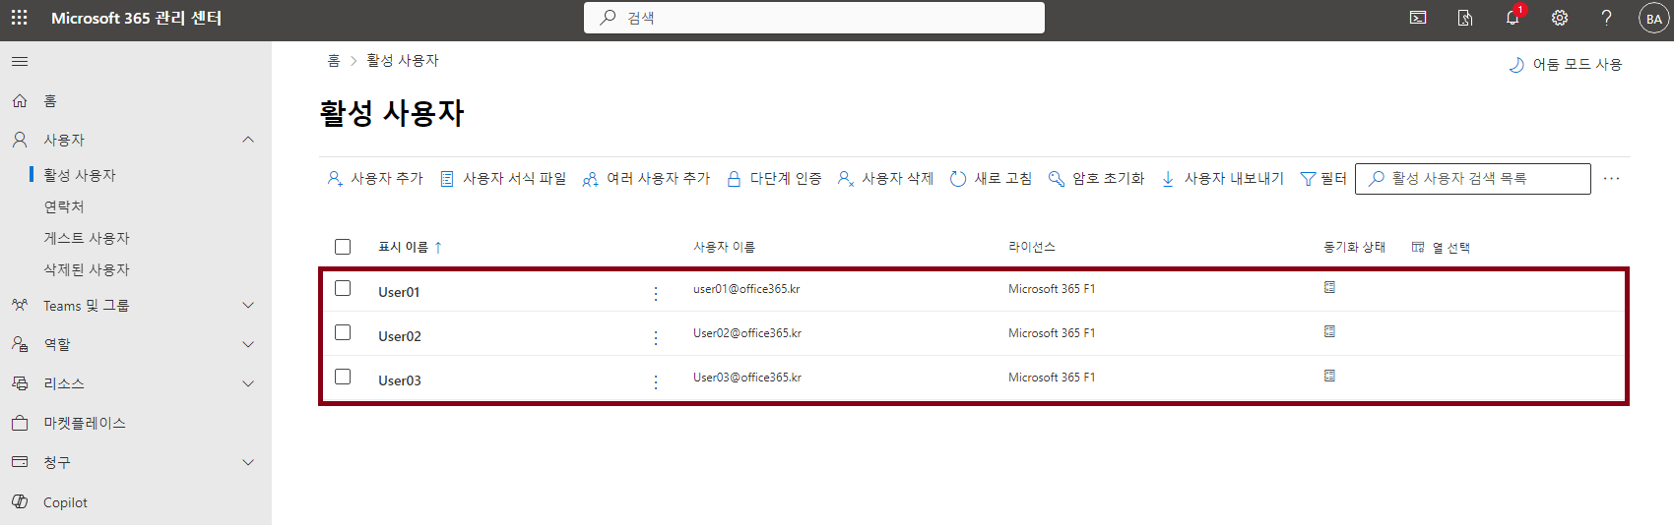Open User01 display name link
The width and height of the screenshot is (1674, 525).
399,292
